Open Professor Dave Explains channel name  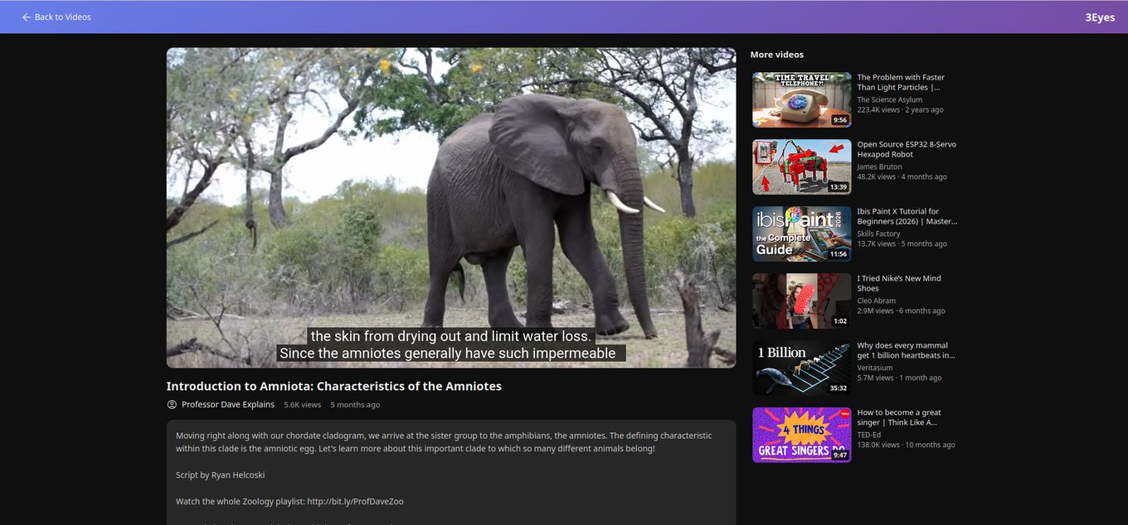click(x=228, y=405)
